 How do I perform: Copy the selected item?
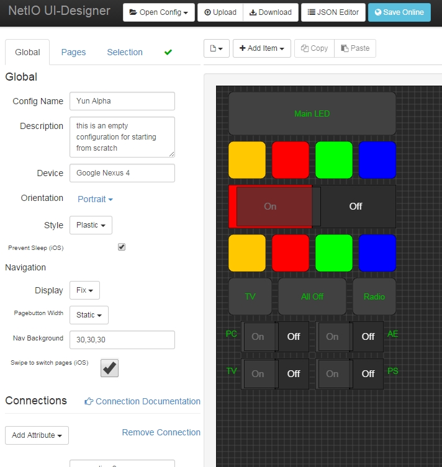pos(315,48)
